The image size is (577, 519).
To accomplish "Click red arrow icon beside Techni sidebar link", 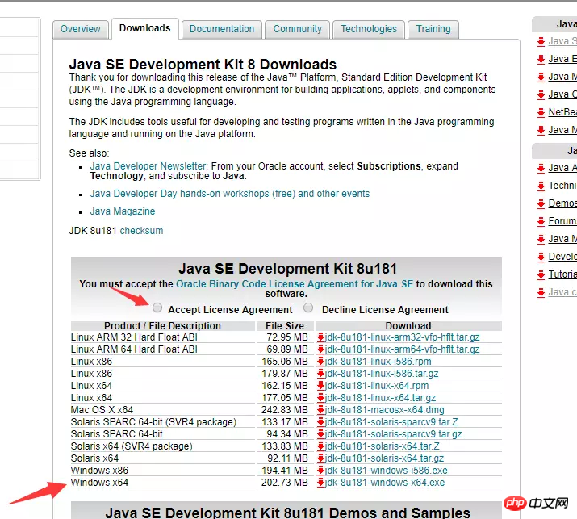I will [x=541, y=186].
